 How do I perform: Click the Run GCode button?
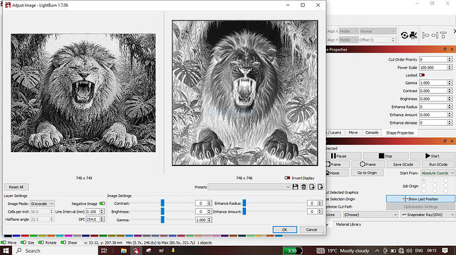(x=438, y=165)
